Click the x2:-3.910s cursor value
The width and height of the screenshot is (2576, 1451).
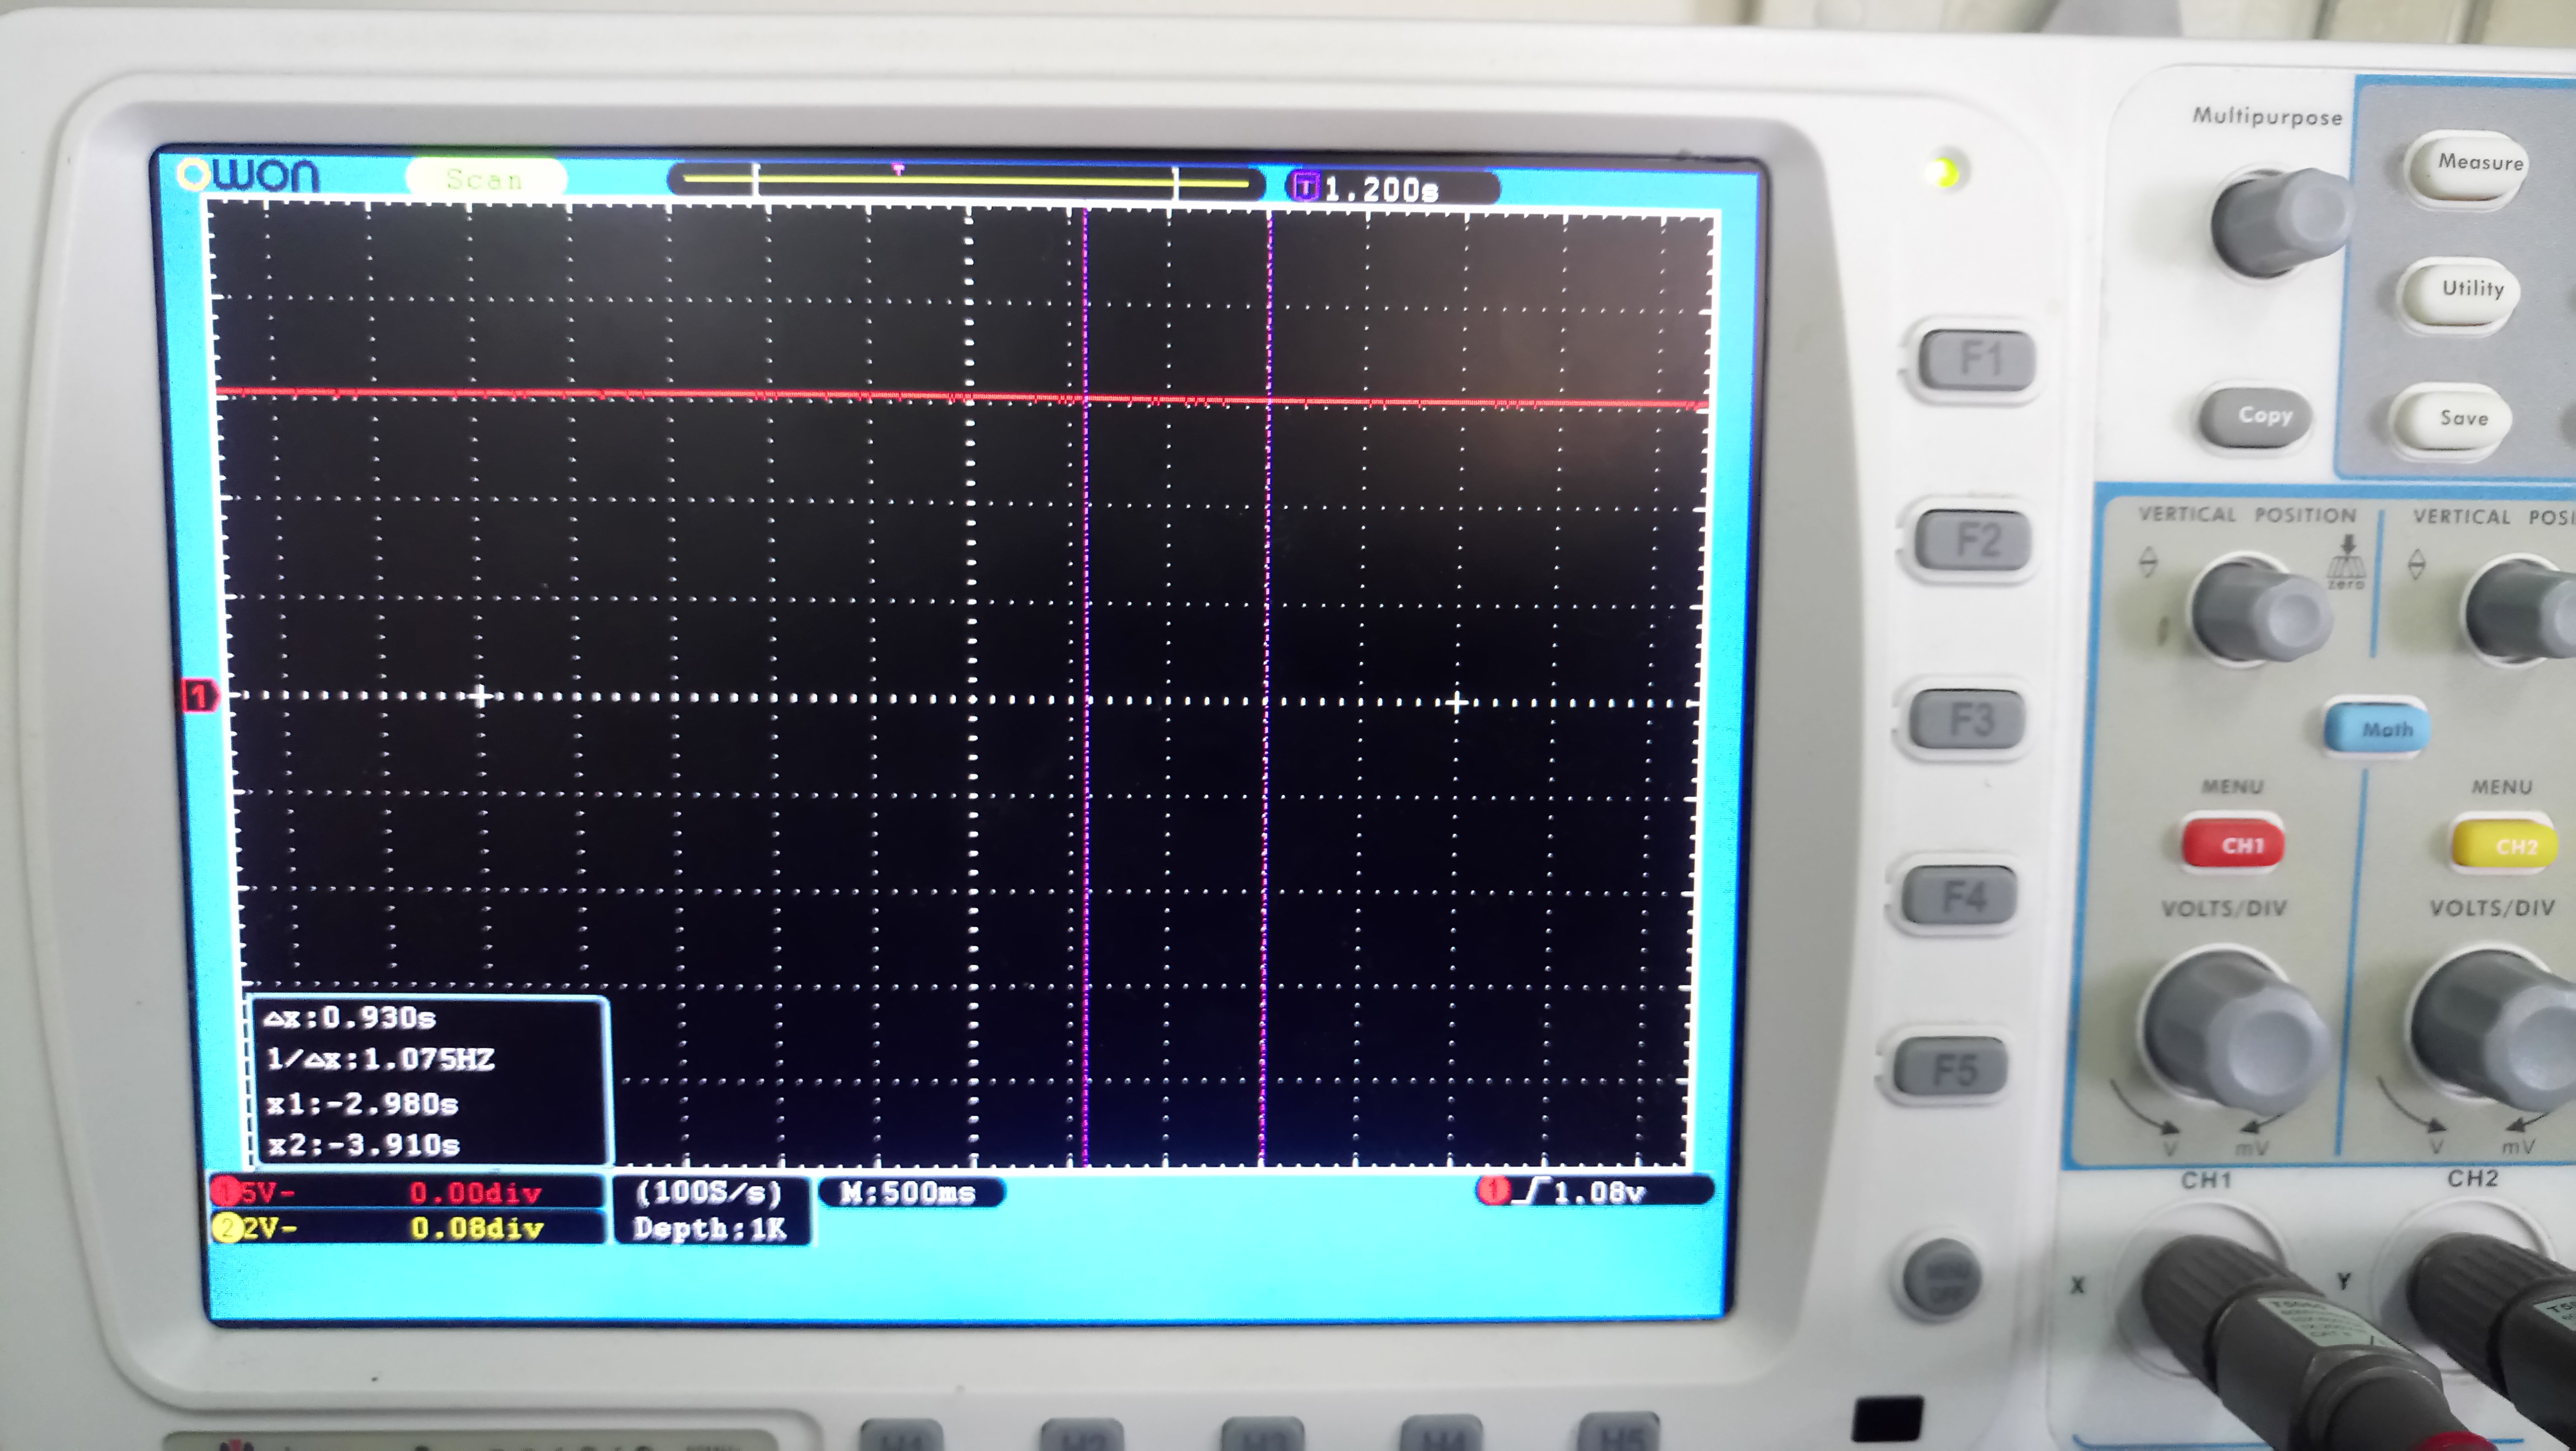click(363, 1145)
